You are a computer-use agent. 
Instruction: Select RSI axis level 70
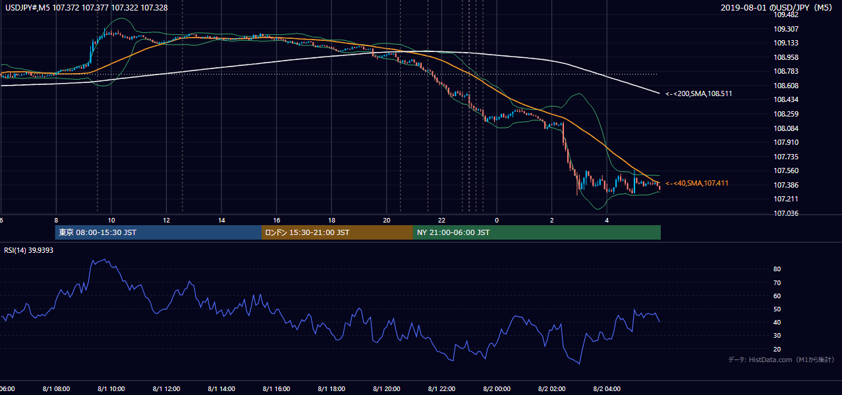point(777,282)
